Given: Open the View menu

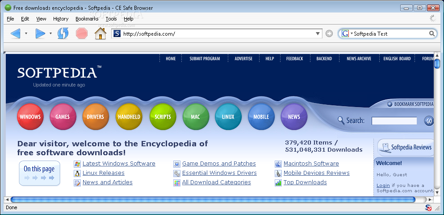Looking at the screenshot, I should click(x=41, y=19).
